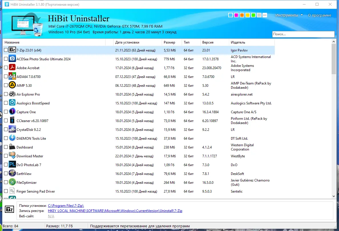
Task: Select the Capture One checkbox
Action: click(x=6, y=112)
